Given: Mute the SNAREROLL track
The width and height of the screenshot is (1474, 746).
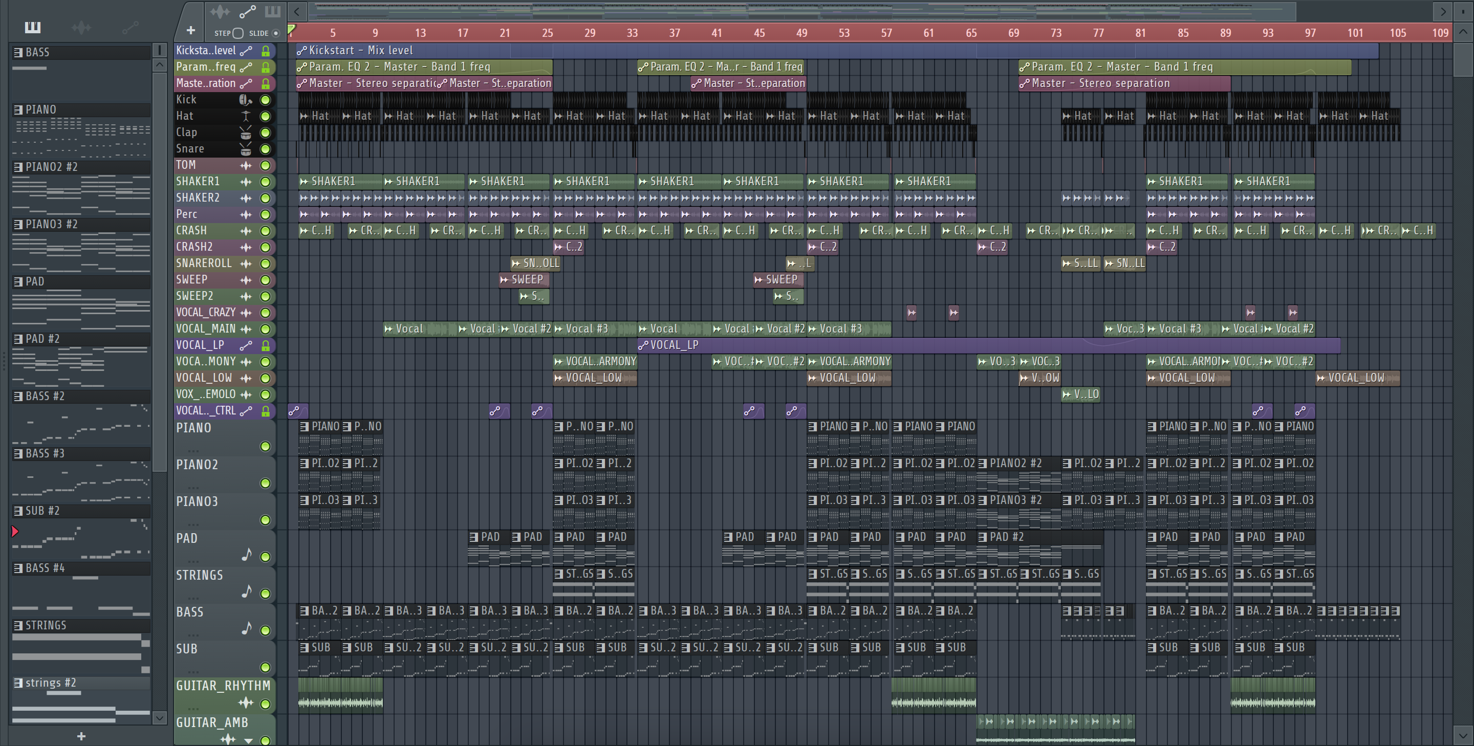Looking at the screenshot, I should (265, 264).
